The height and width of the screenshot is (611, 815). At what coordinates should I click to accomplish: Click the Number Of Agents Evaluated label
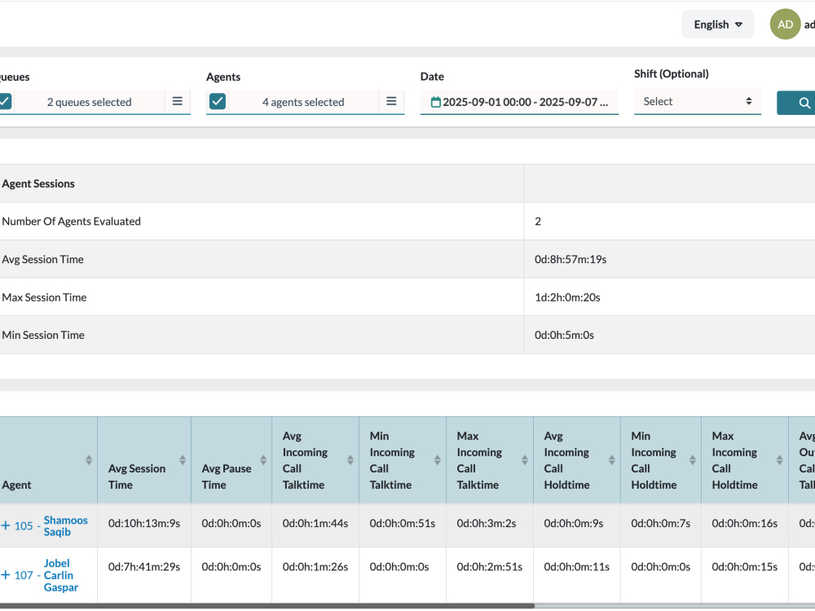pos(71,222)
